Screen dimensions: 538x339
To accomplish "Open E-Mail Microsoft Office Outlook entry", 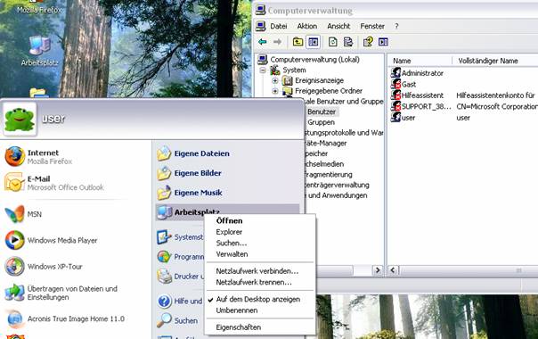I will (x=54, y=183).
